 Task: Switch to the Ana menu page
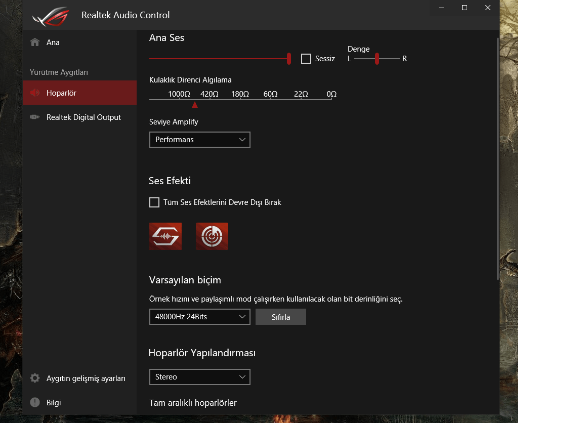click(x=52, y=42)
